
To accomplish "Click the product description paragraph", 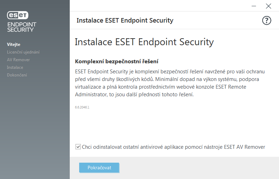I will tap(170, 83).
